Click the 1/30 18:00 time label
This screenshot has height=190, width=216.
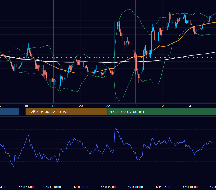coord(54,187)
